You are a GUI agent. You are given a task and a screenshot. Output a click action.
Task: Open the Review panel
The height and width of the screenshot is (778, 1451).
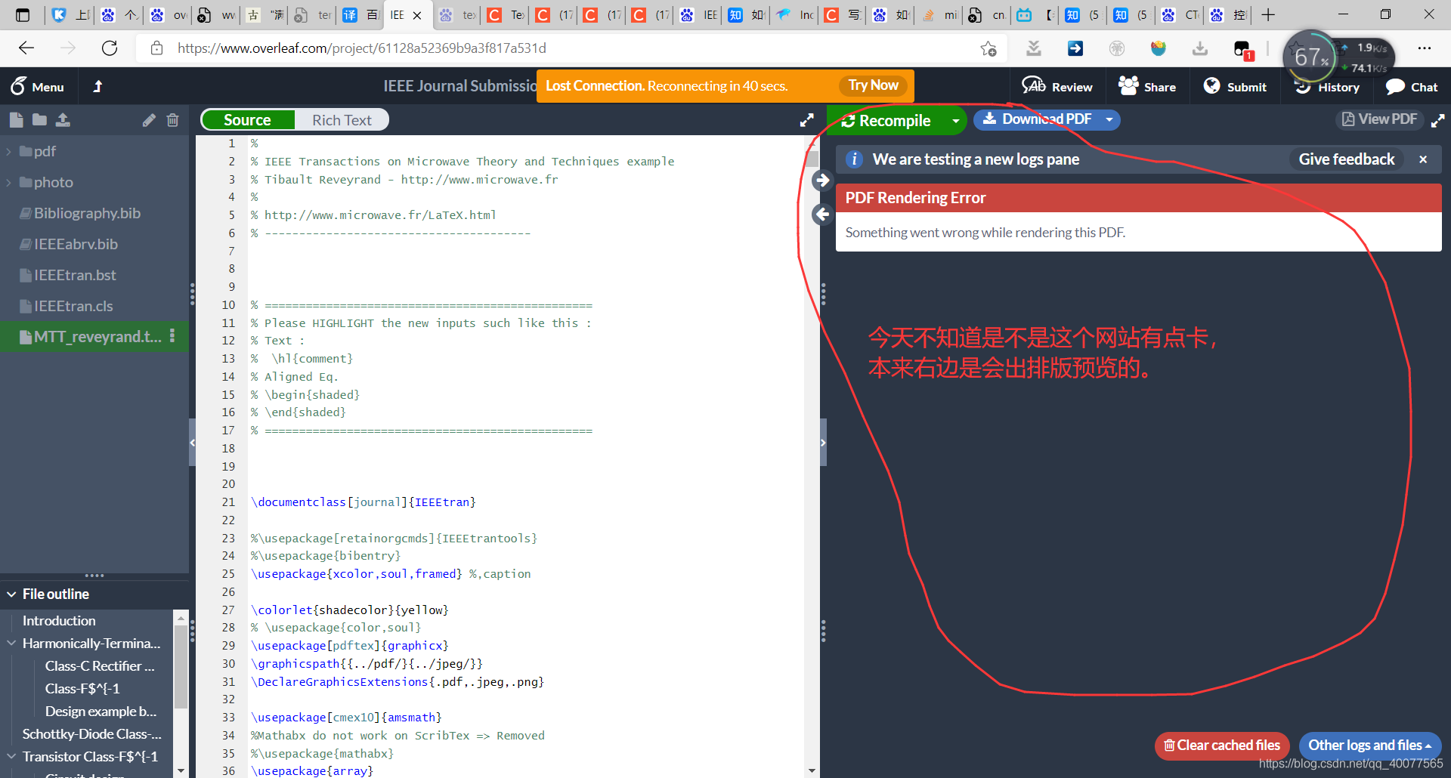[1057, 87]
